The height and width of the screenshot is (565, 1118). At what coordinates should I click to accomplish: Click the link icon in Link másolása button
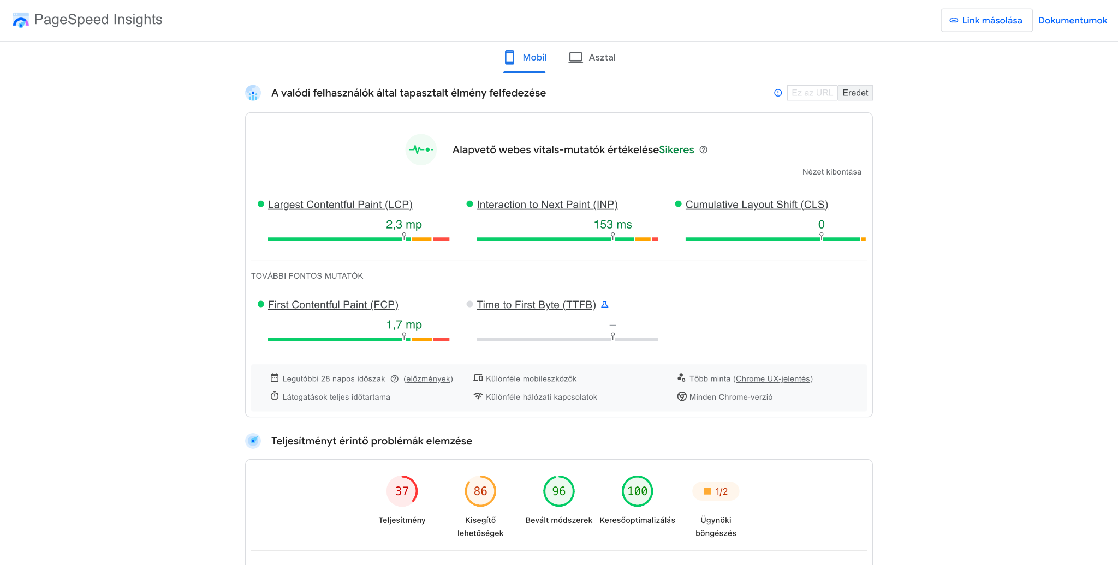954,20
